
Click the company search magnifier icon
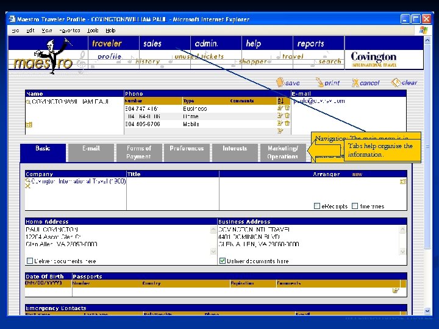point(27,180)
